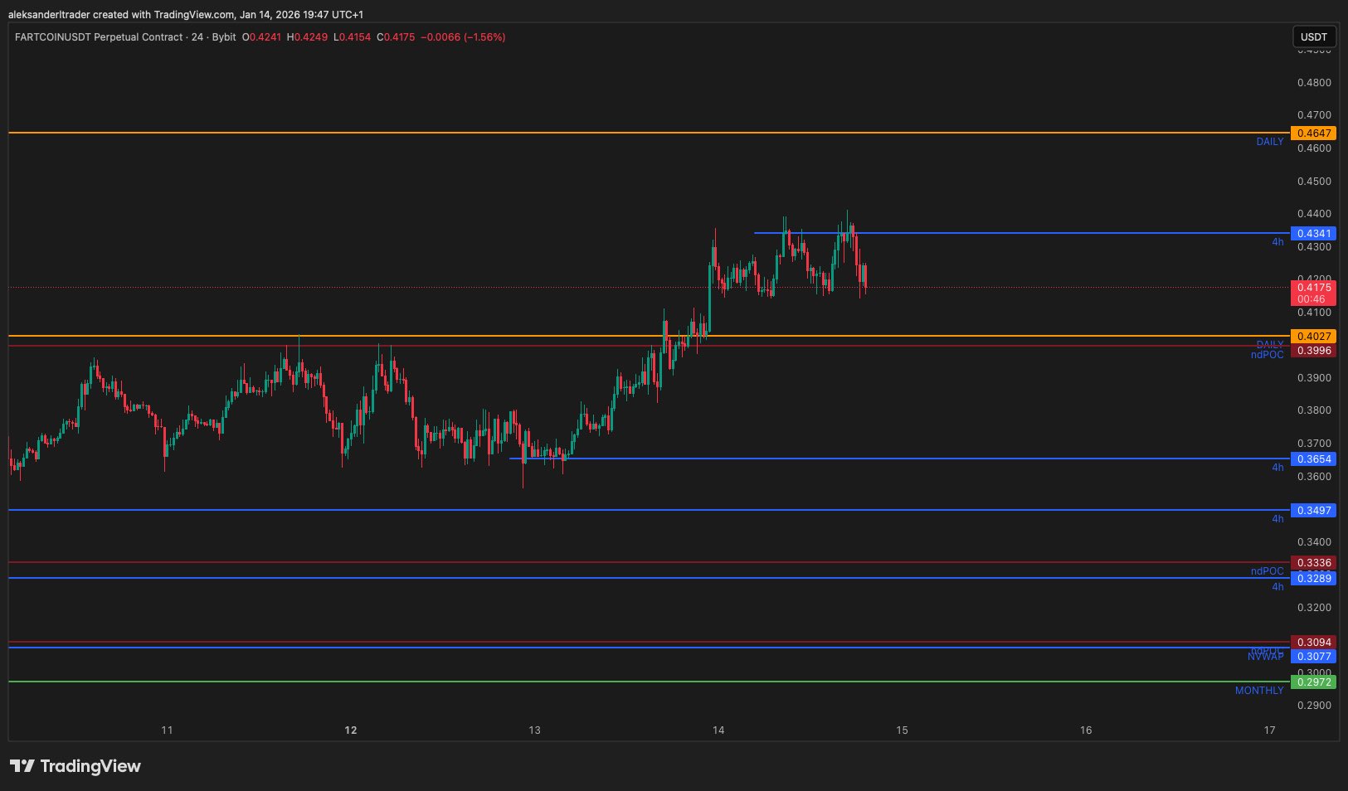Click the blue 0.3077 price label

(x=1313, y=657)
